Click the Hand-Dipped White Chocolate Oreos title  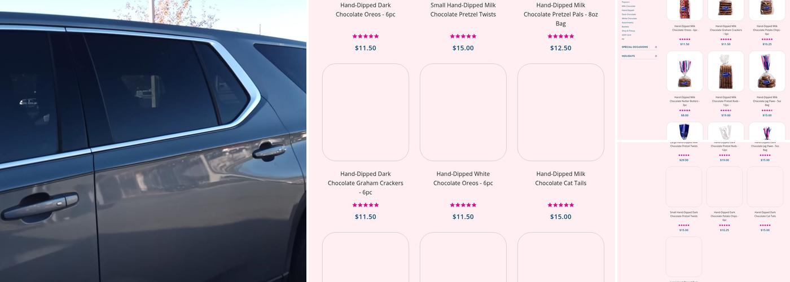[463, 178]
